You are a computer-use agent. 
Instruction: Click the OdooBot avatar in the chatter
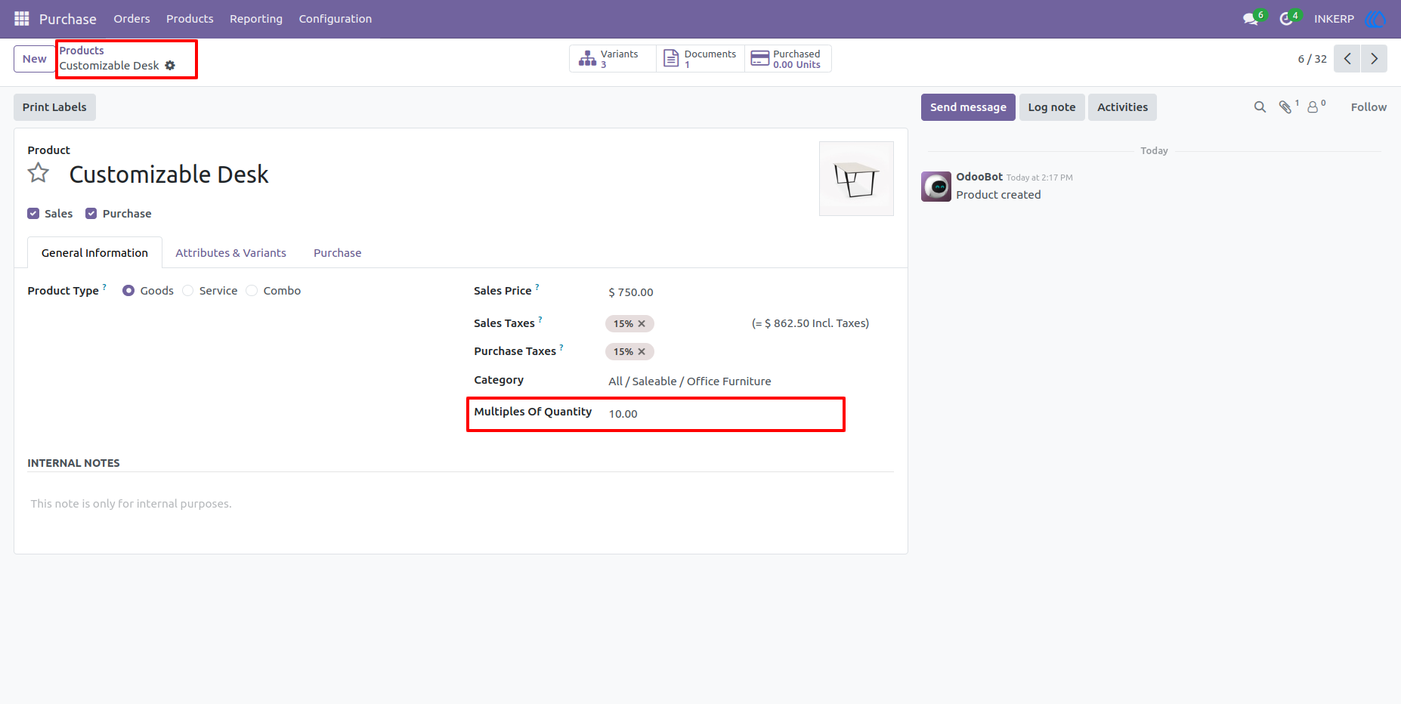tap(936, 187)
